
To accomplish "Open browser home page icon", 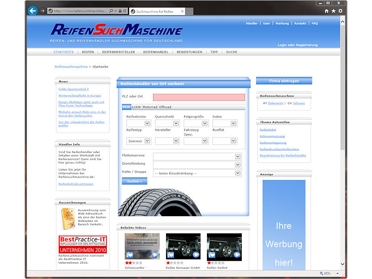I will click(x=327, y=11).
